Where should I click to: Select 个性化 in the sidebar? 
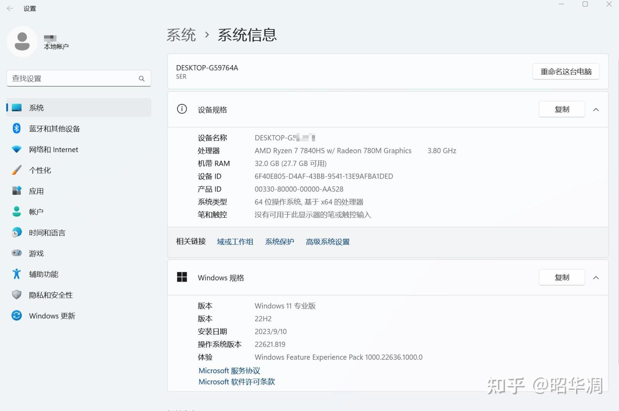79,170
